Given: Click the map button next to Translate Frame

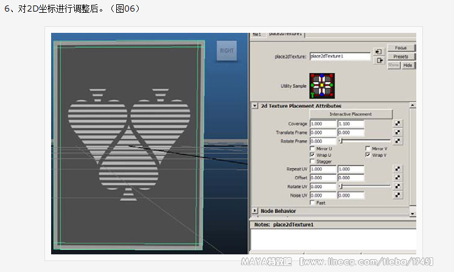Looking at the screenshot, I should 397,132.
